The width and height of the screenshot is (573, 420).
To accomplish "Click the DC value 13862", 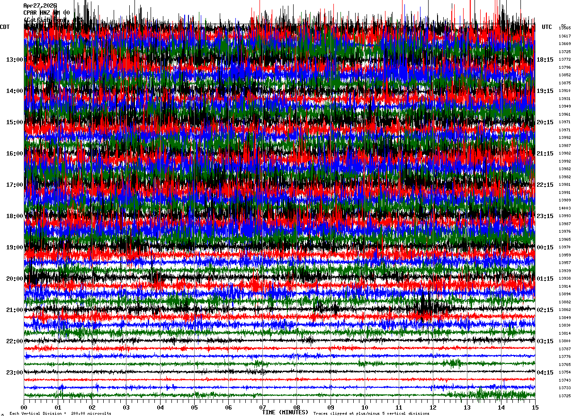I will [x=564, y=310].
